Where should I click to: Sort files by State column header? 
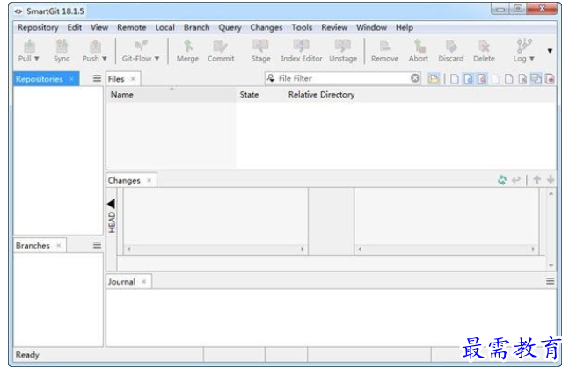[x=259, y=95]
